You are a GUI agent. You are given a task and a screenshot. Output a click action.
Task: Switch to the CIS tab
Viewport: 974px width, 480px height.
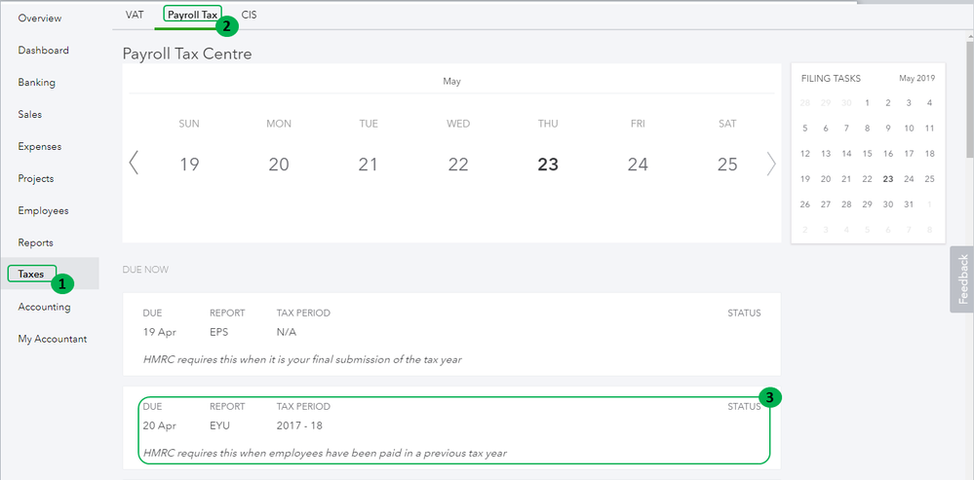point(250,16)
